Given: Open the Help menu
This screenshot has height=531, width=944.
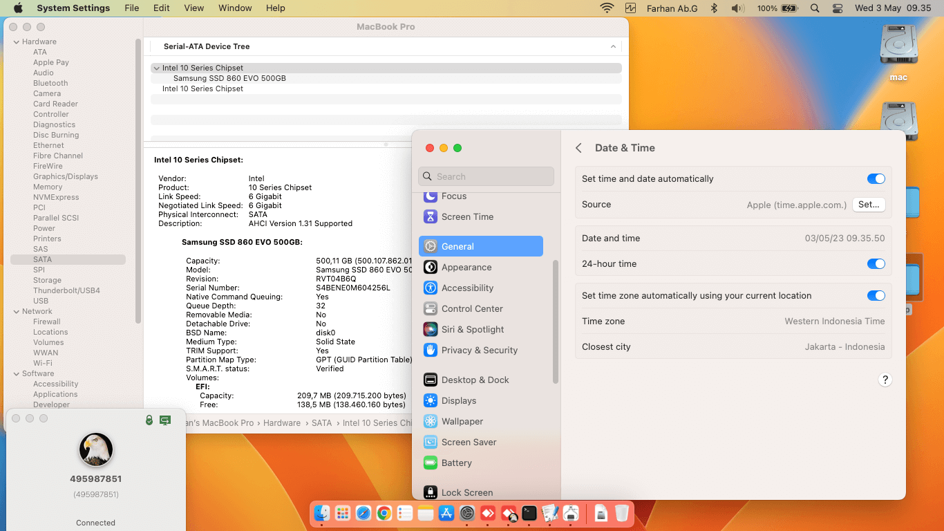Looking at the screenshot, I should [x=276, y=8].
